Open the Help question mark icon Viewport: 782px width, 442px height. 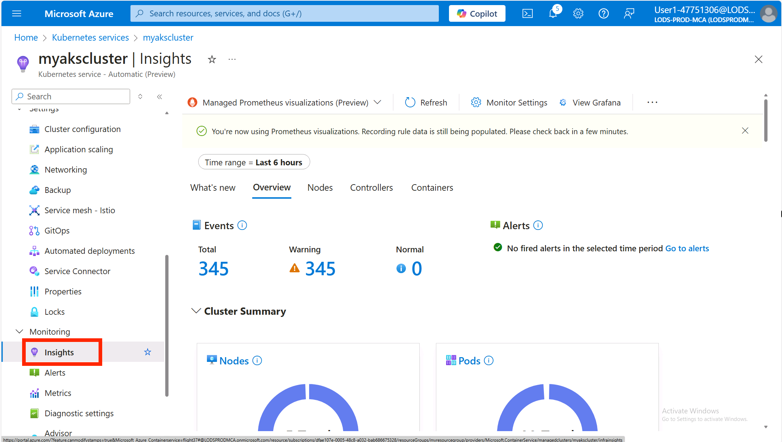tap(603, 13)
